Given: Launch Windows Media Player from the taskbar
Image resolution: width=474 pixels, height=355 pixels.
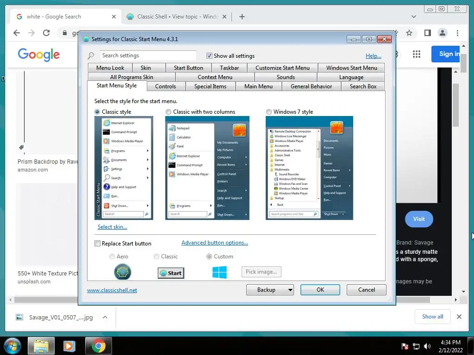Looking at the screenshot, I should [x=69, y=346].
